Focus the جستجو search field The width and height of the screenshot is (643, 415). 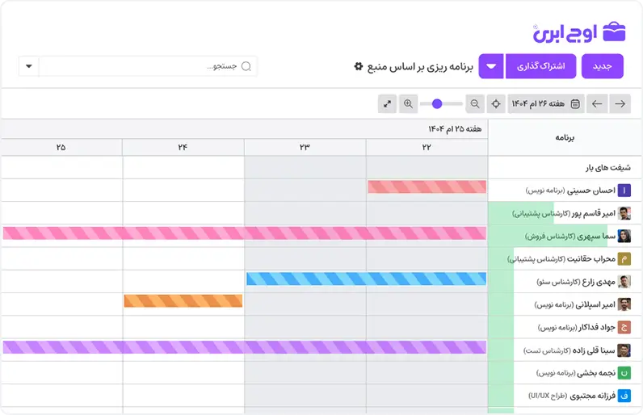coord(148,66)
